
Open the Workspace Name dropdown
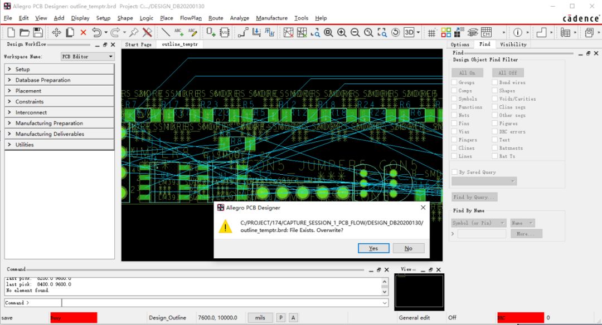[88, 57]
